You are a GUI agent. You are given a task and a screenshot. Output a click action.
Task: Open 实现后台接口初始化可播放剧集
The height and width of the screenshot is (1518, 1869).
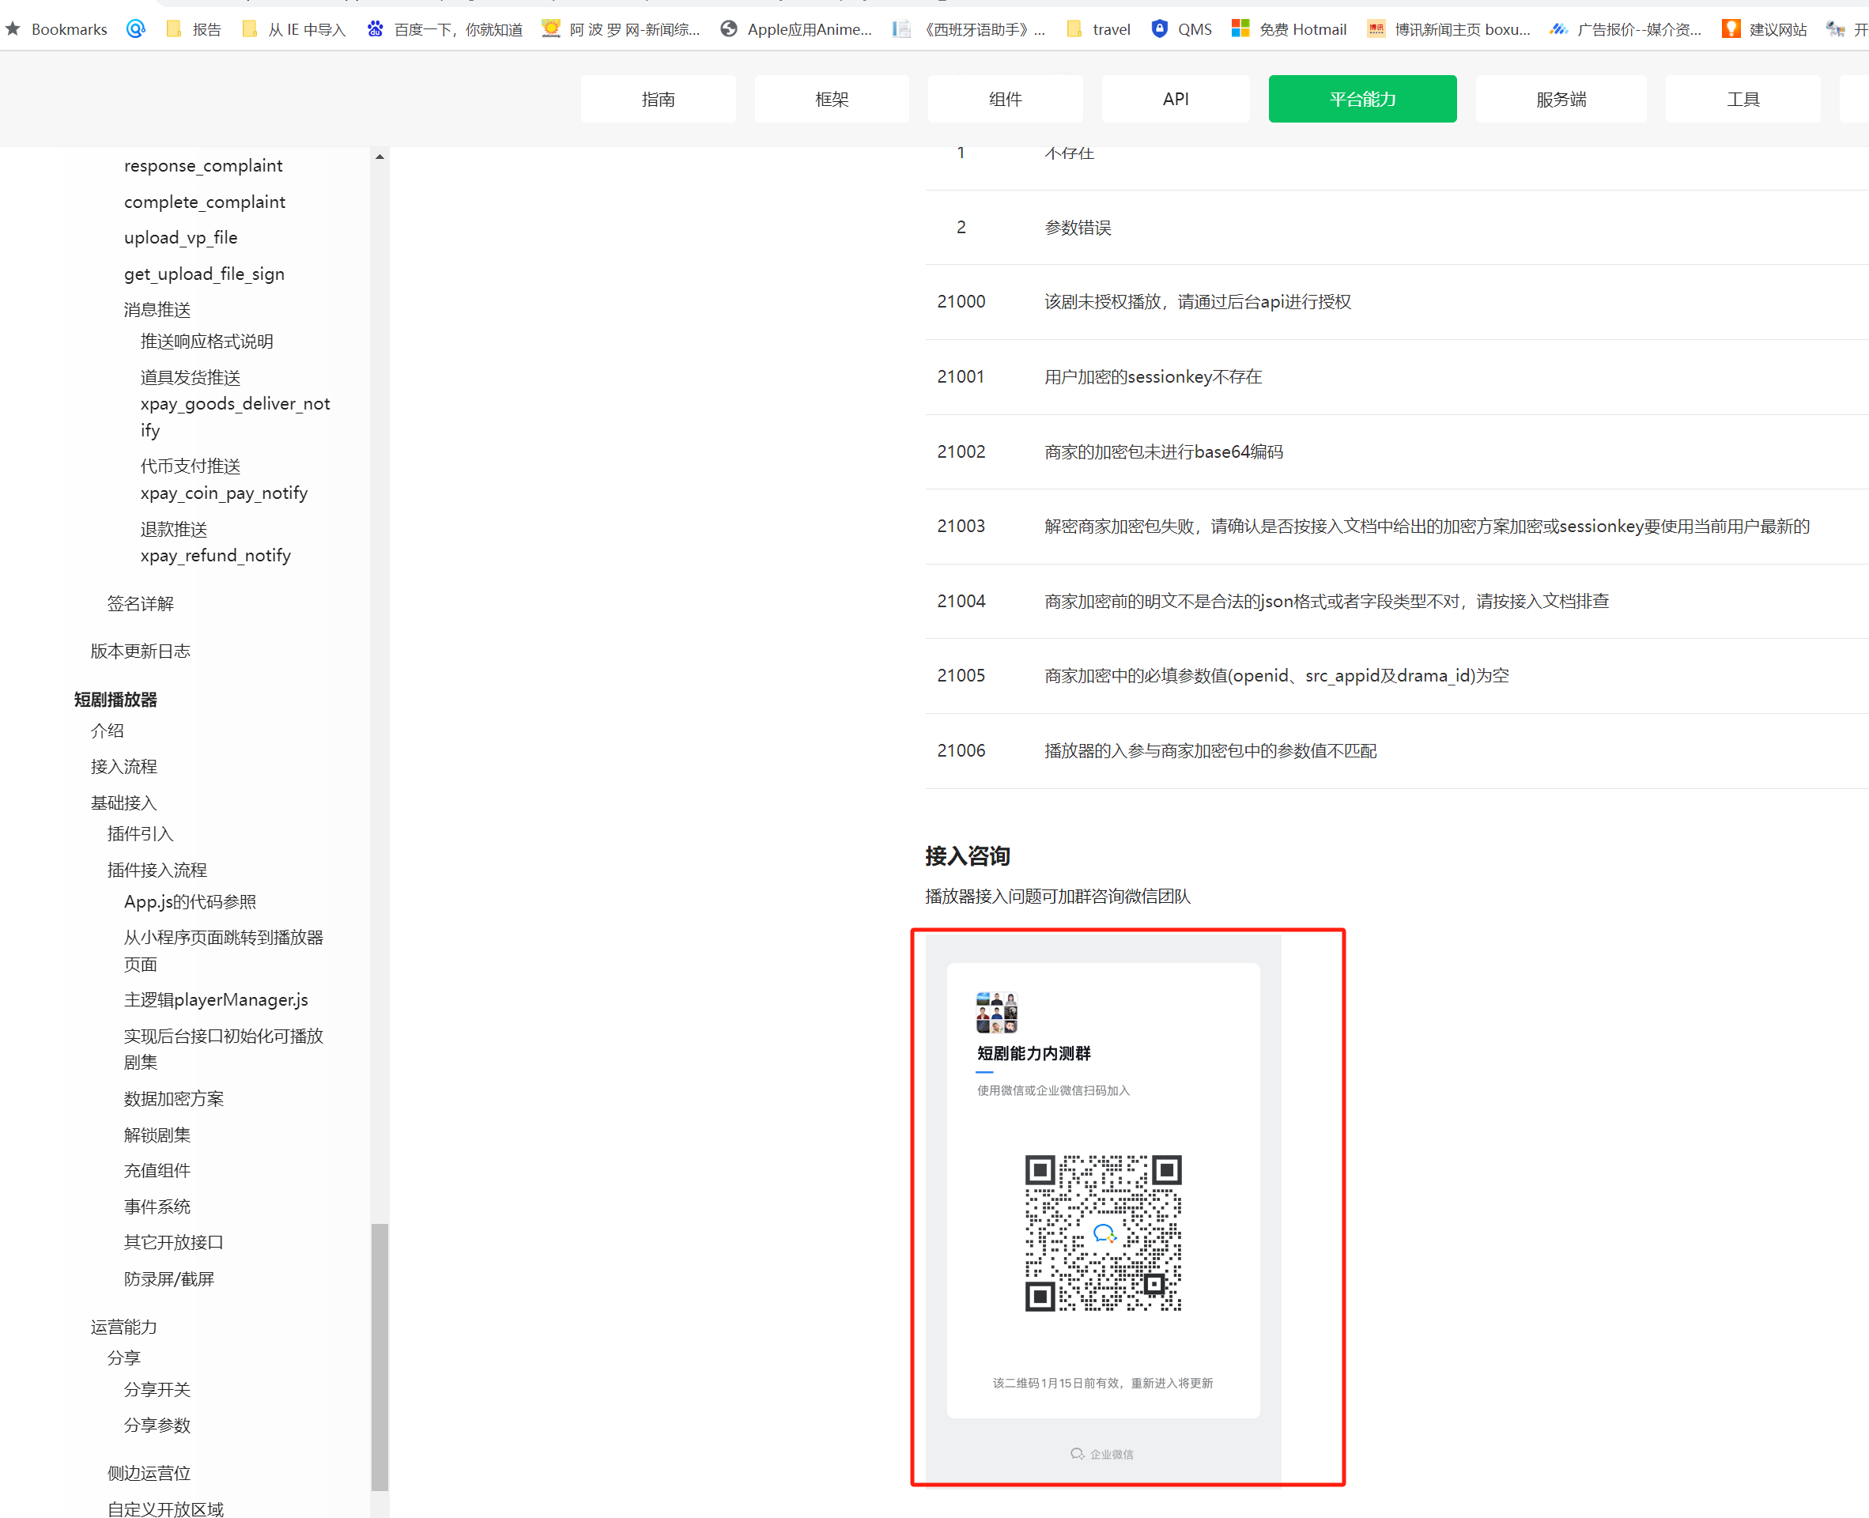(224, 1048)
